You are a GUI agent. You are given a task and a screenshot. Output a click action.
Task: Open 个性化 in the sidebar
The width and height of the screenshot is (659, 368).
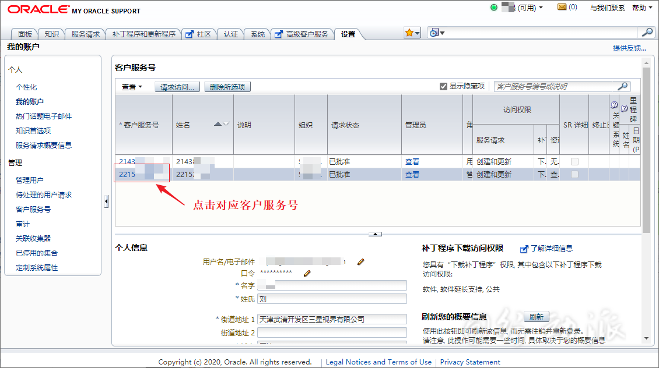point(26,87)
